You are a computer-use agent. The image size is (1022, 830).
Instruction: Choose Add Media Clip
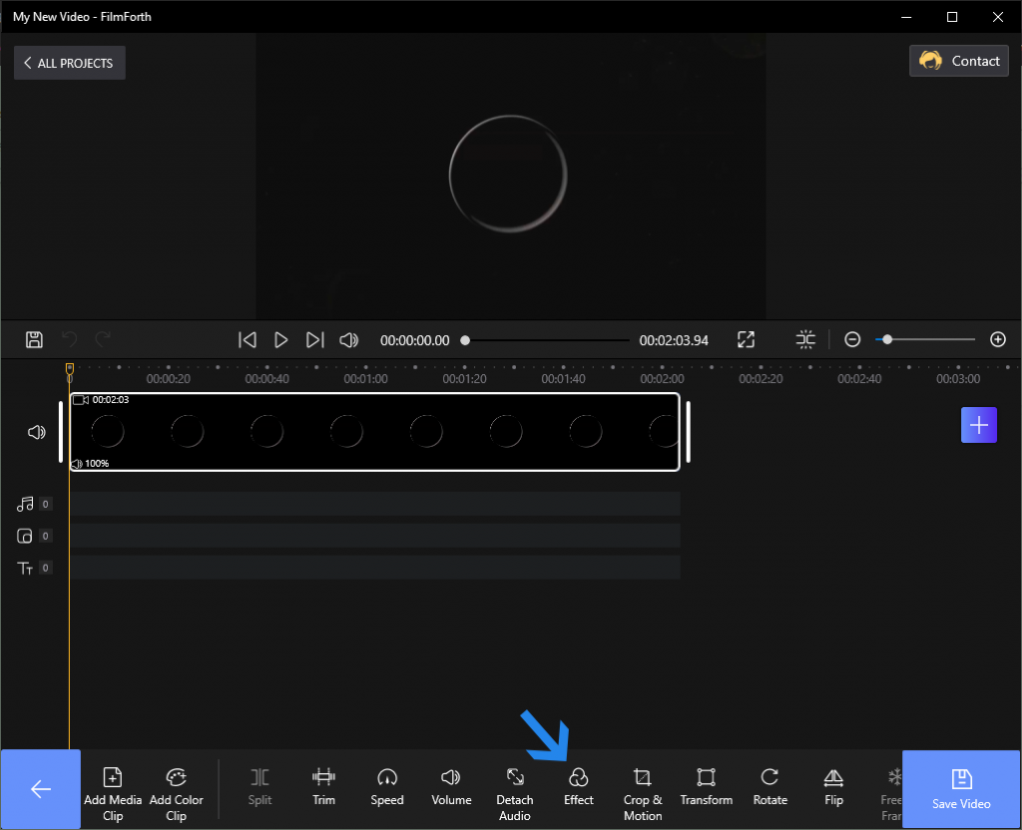point(113,793)
